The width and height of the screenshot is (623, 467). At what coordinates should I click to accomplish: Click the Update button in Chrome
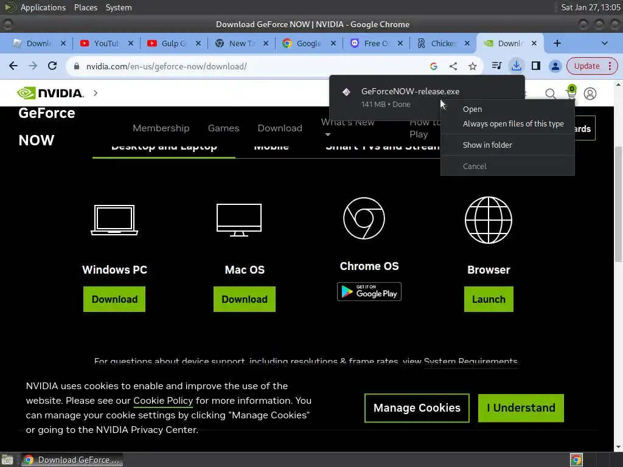tap(592, 66)
